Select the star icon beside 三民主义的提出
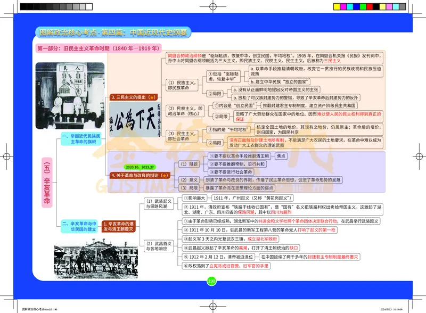Viewport: 426px width, 313px height. tap(152, 98)
